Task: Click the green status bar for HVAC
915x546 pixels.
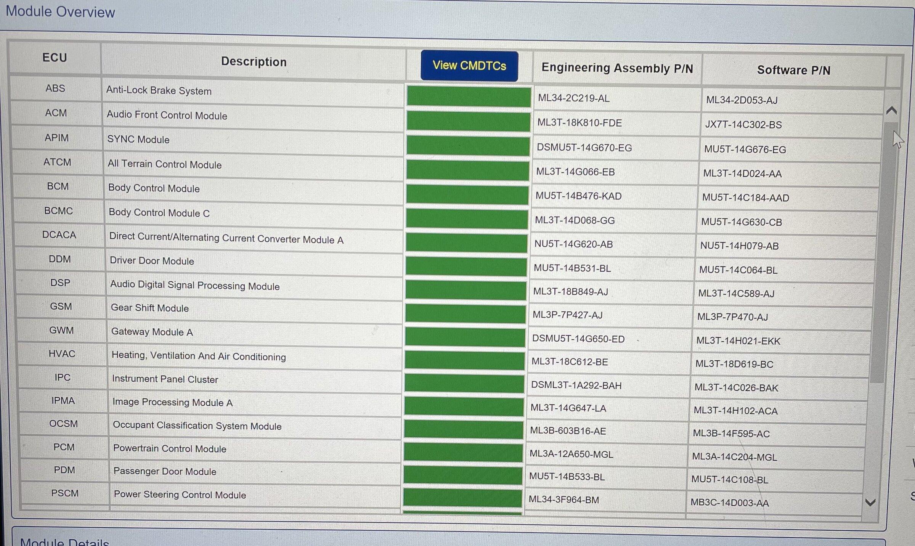Action: pyautogui.click(x=465, y=361)
